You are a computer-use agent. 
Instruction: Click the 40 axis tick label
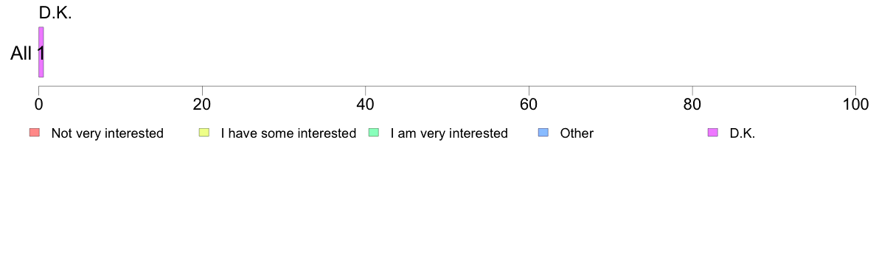pos(366,105)
